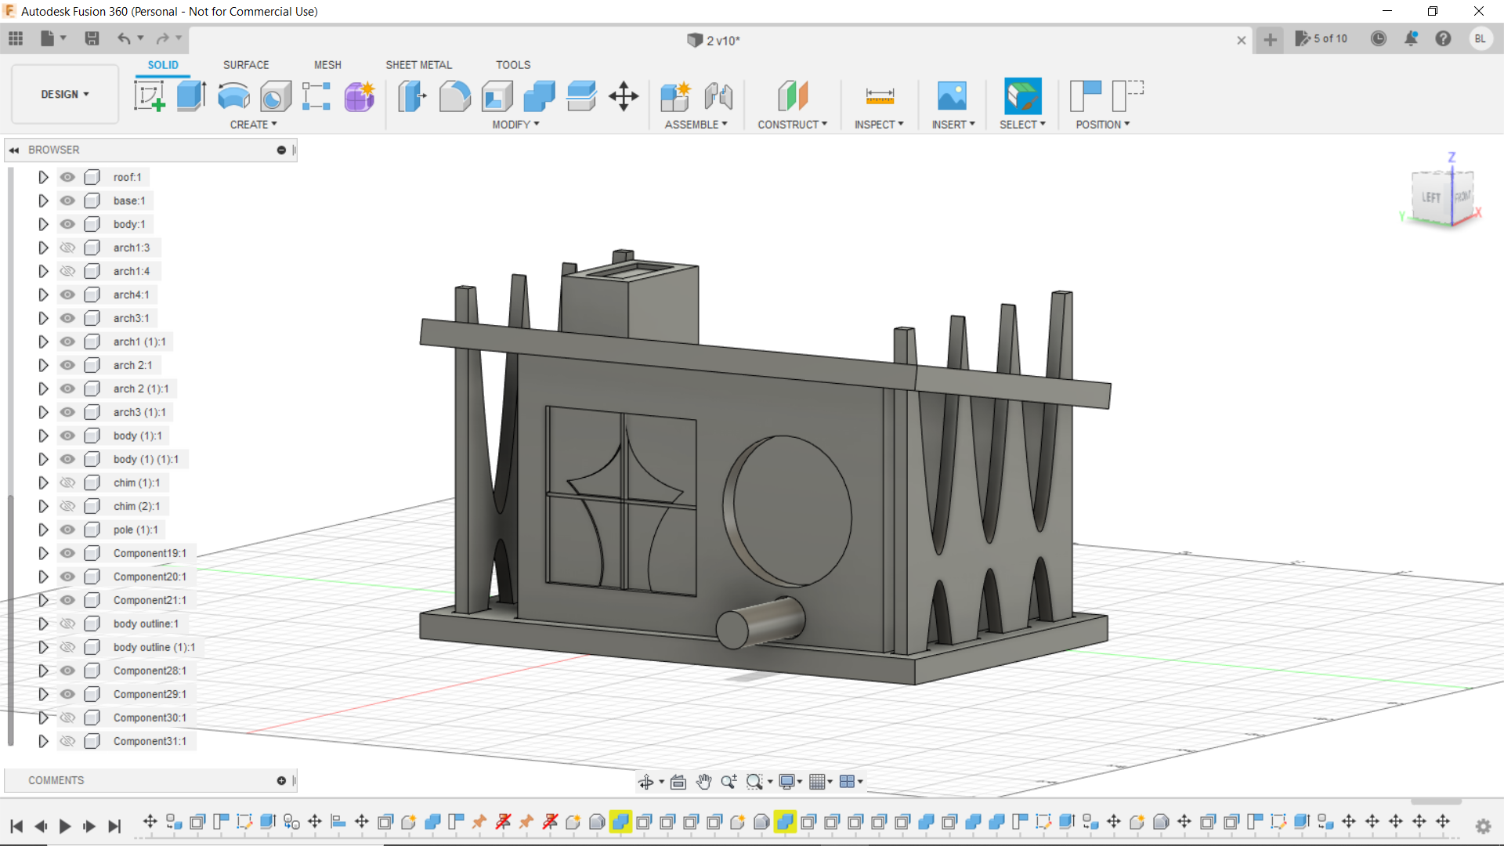The height and width of the screenshot is (846, 1504).
Task: Select the Move/Copy tool
Action: pos(624,96)
